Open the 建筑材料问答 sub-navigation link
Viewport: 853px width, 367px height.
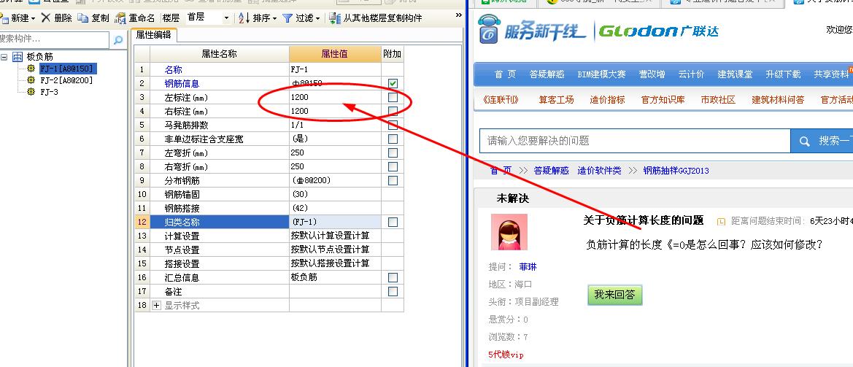778,100
